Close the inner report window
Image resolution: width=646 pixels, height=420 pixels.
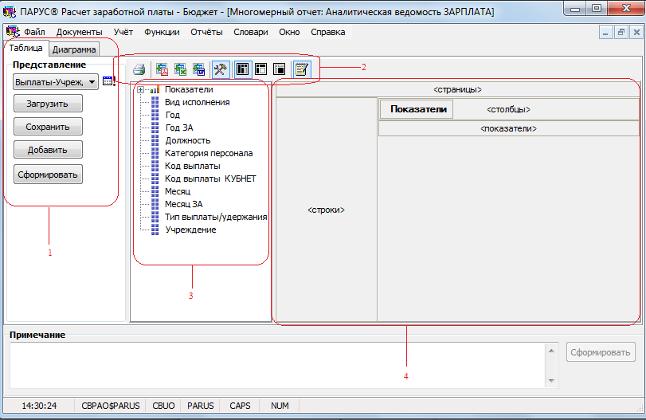click(636, 33)
